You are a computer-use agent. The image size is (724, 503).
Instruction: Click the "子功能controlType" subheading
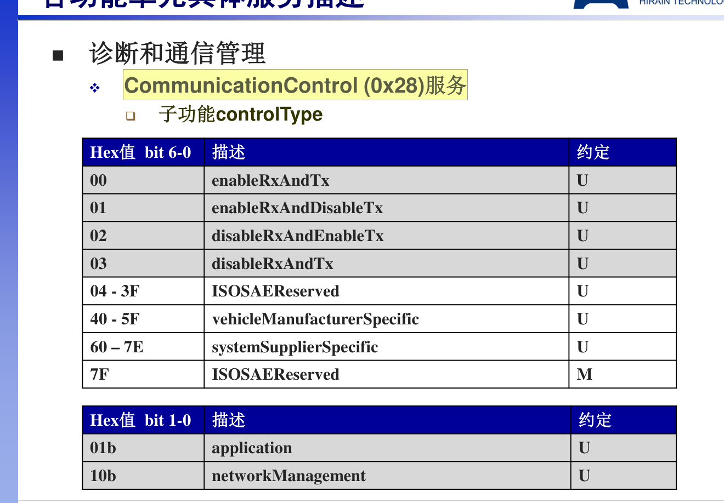click(240, 115)
